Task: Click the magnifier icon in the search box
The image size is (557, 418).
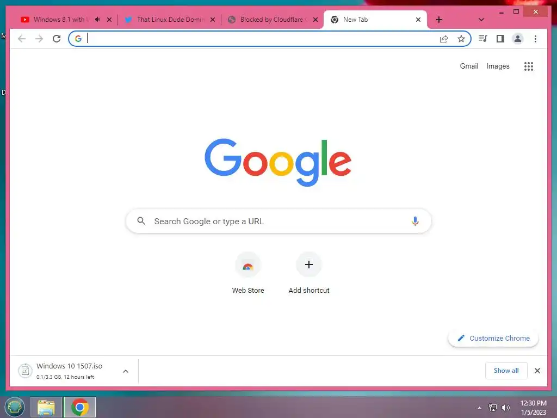Action: tap(141, 221)
